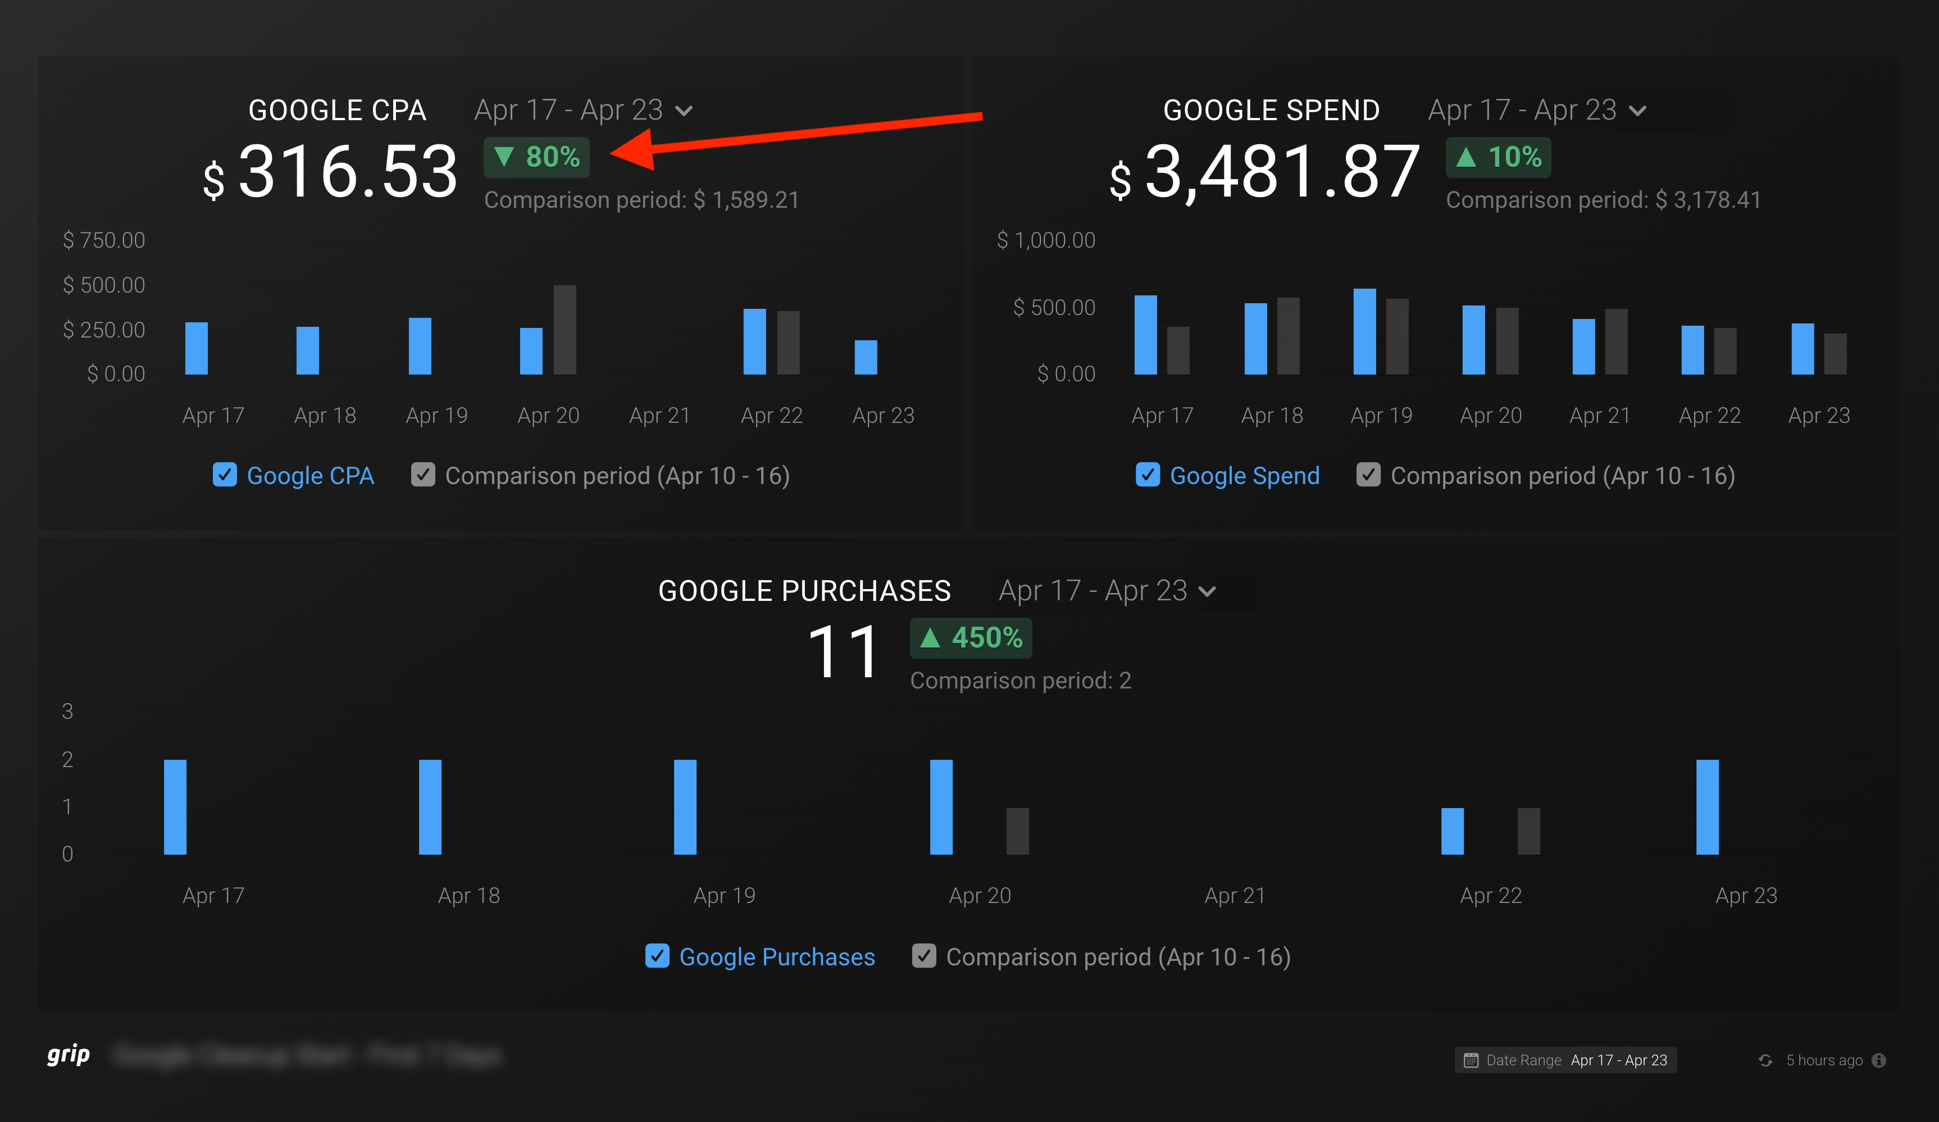The image size is (1939, 1122).
Task: Open the Google Spend date range dropdown
Action: [1537, 110]
